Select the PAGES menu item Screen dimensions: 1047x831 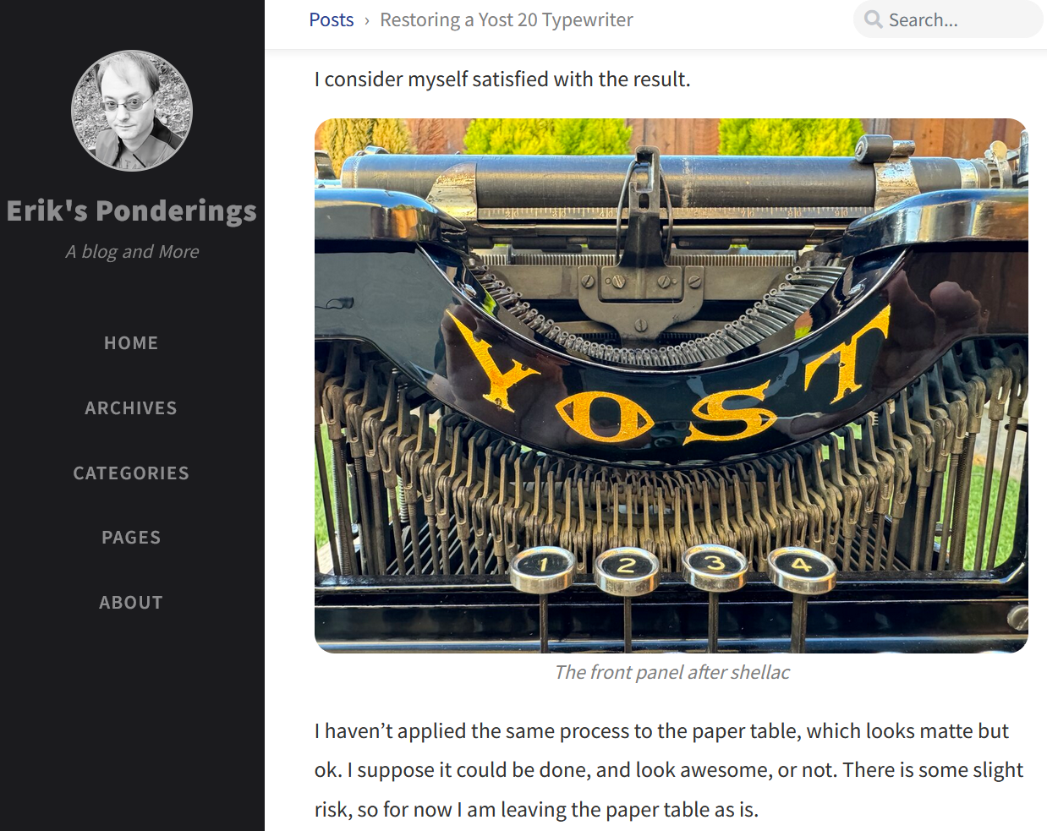[x=131, y=538]
